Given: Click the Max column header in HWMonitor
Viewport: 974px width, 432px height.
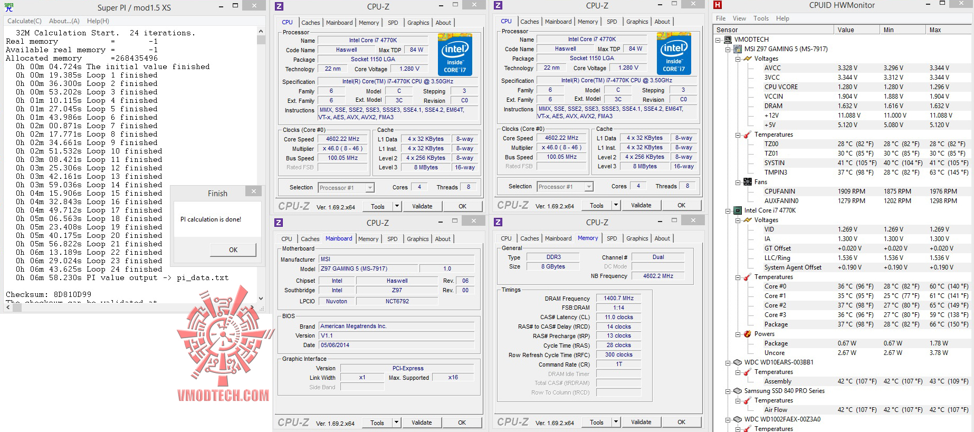Looking at the screenshot, I should pyautogui.click(x=949, y=30).
